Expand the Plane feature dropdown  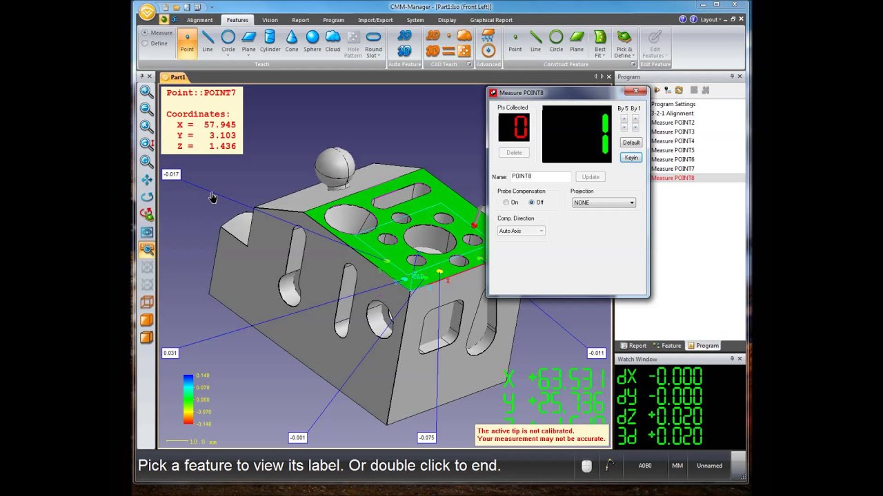(249, 55)
